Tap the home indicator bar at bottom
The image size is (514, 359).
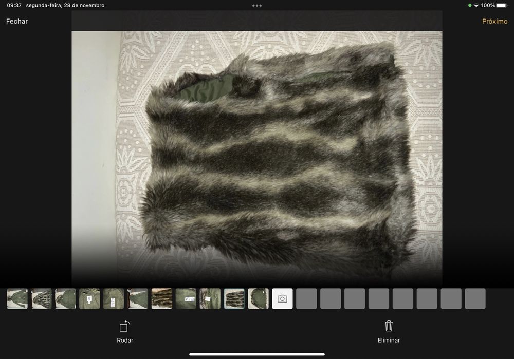[257, 354]
